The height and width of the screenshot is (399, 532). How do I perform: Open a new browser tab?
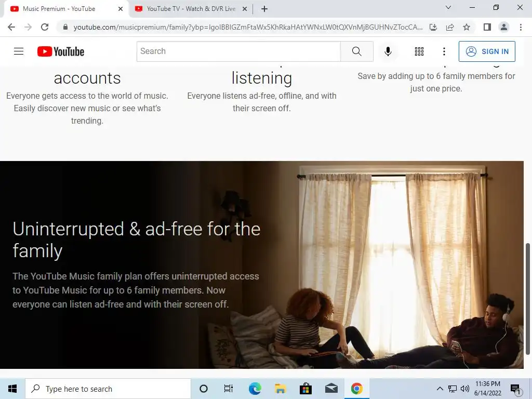[264, 9]
